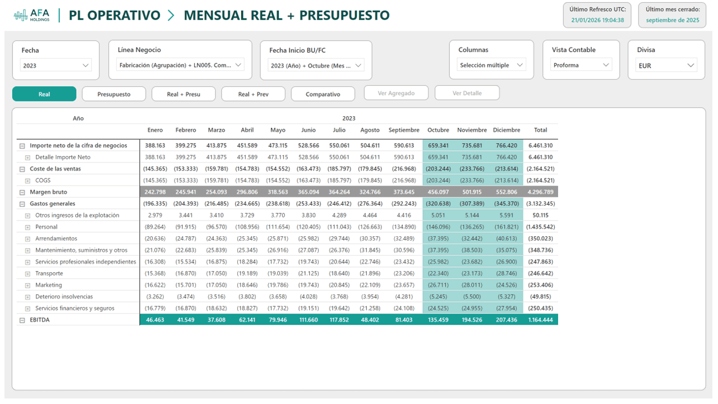This screenshot has height=404, width=718.
Task: Click the Diciembre column header
Action: tap(507, 130)
